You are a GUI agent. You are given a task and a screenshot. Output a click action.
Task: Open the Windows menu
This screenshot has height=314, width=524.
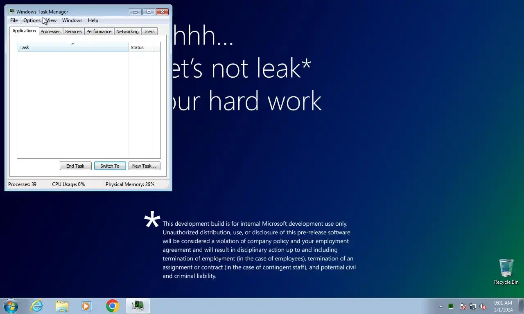(x=72, y=20)
